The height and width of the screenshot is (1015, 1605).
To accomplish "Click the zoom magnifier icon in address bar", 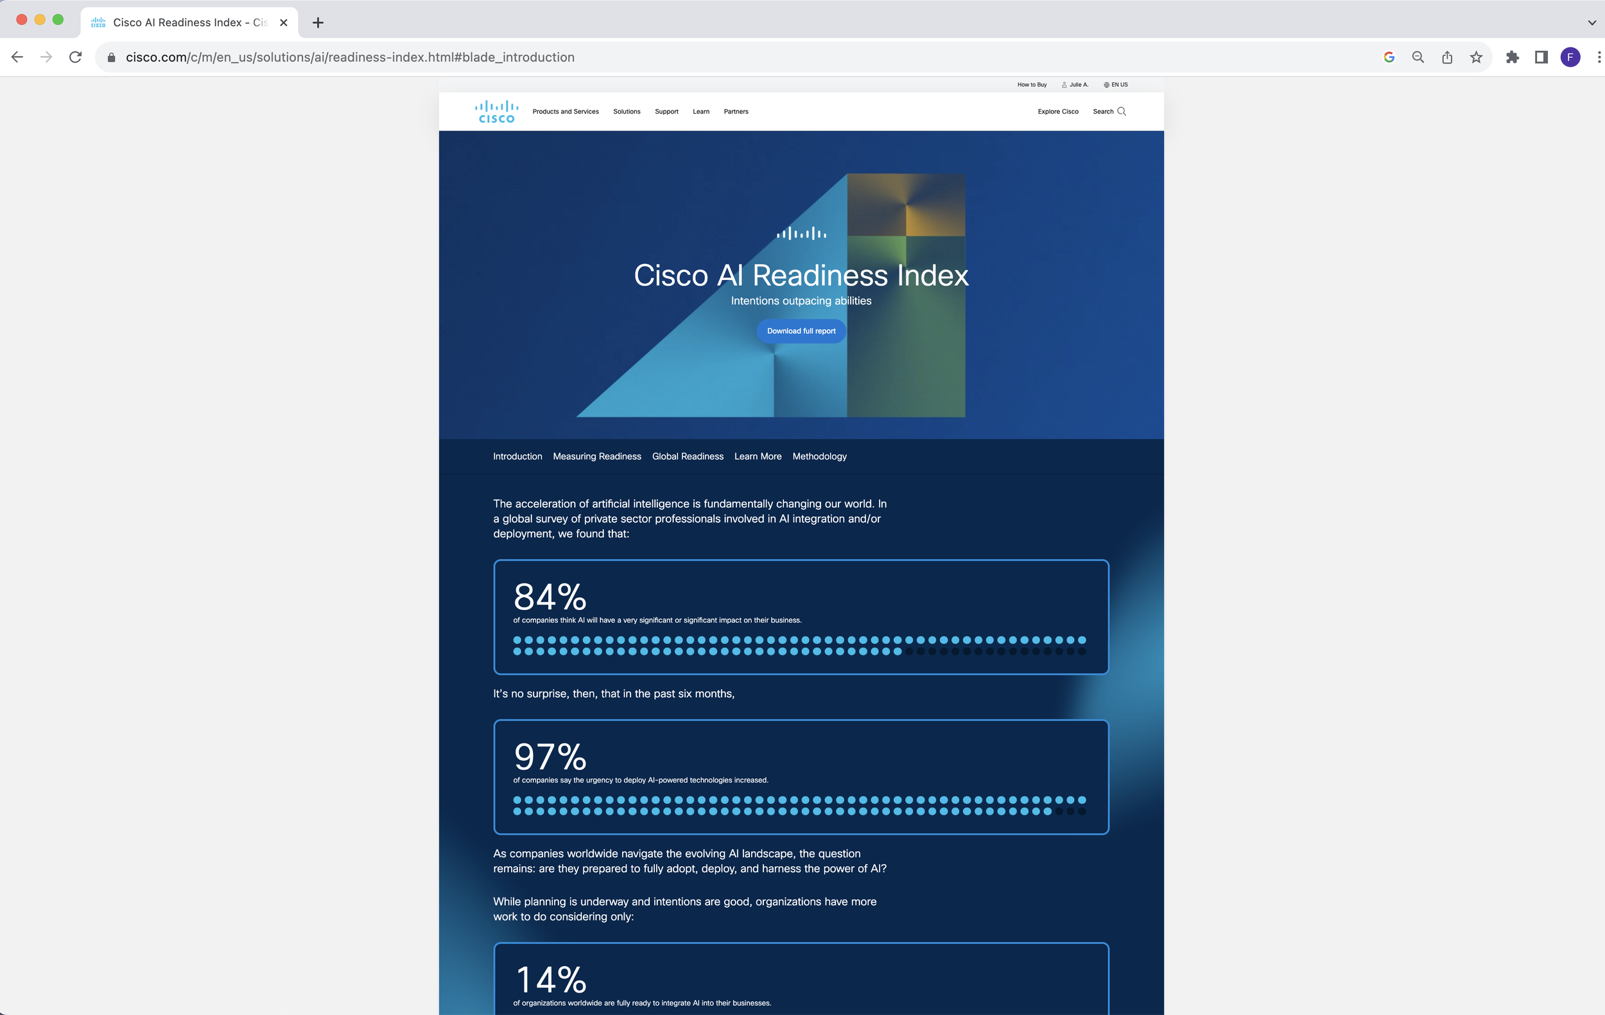I will (1418, 57).
